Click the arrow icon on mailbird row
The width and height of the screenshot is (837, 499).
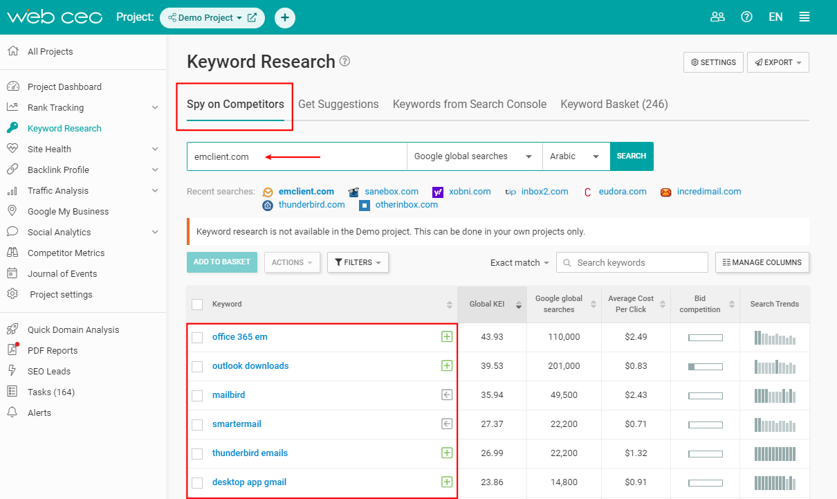pos(447,395)
